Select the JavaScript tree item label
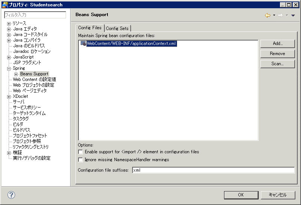The width and height of the screenshot is (301, 205). pyautogui.click(x=23, y=57)
